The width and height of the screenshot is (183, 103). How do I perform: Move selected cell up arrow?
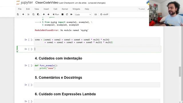point(44,14)
